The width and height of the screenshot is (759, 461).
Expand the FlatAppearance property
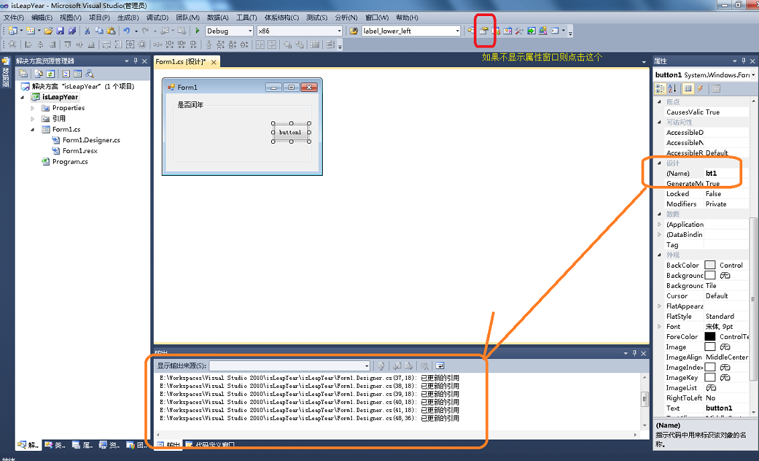(x=659, y=306)
